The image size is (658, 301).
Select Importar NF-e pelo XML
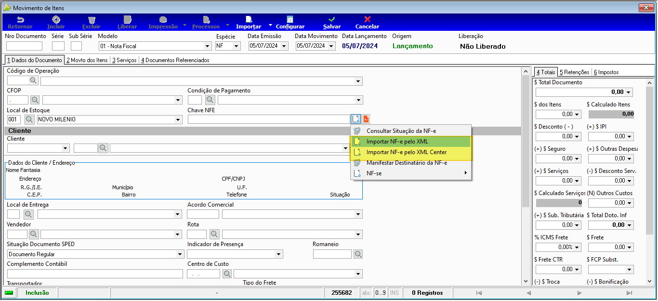coord(411,142)
